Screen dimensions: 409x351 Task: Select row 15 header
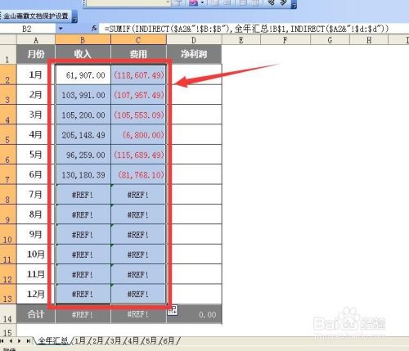(x=8, y=331)
